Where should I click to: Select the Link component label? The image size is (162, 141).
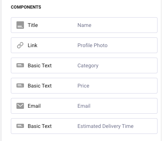coord(33,45)
